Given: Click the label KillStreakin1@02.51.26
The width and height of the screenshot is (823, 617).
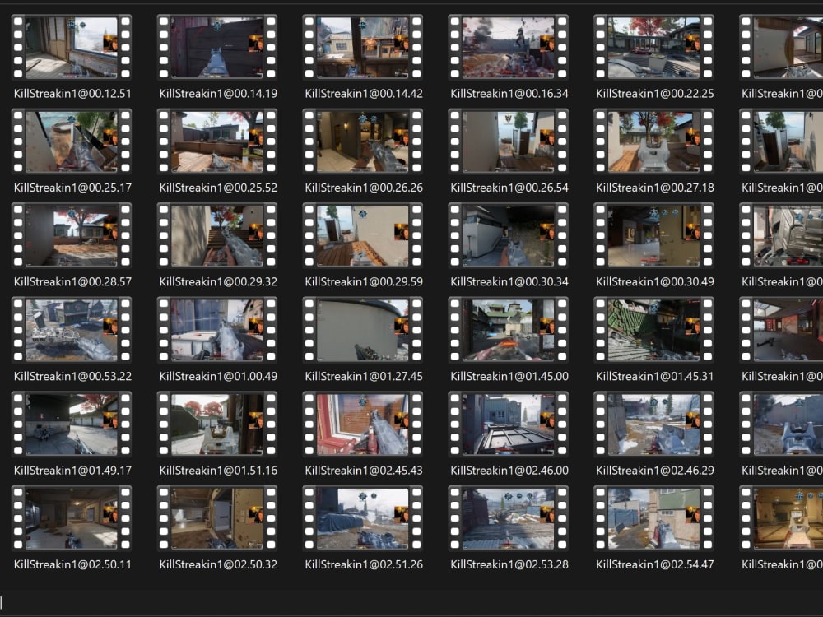Looking at the screenshot, I should coord(364,564).
